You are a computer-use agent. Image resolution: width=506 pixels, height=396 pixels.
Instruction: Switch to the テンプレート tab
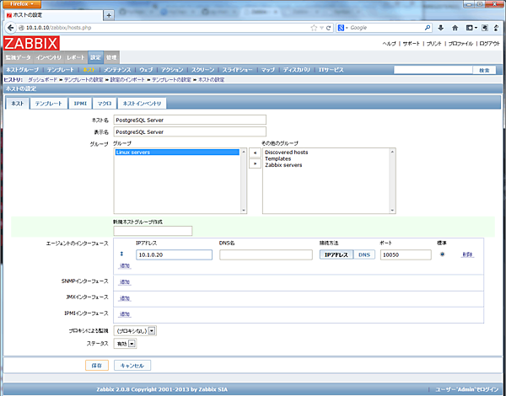[x=48, y=104]
